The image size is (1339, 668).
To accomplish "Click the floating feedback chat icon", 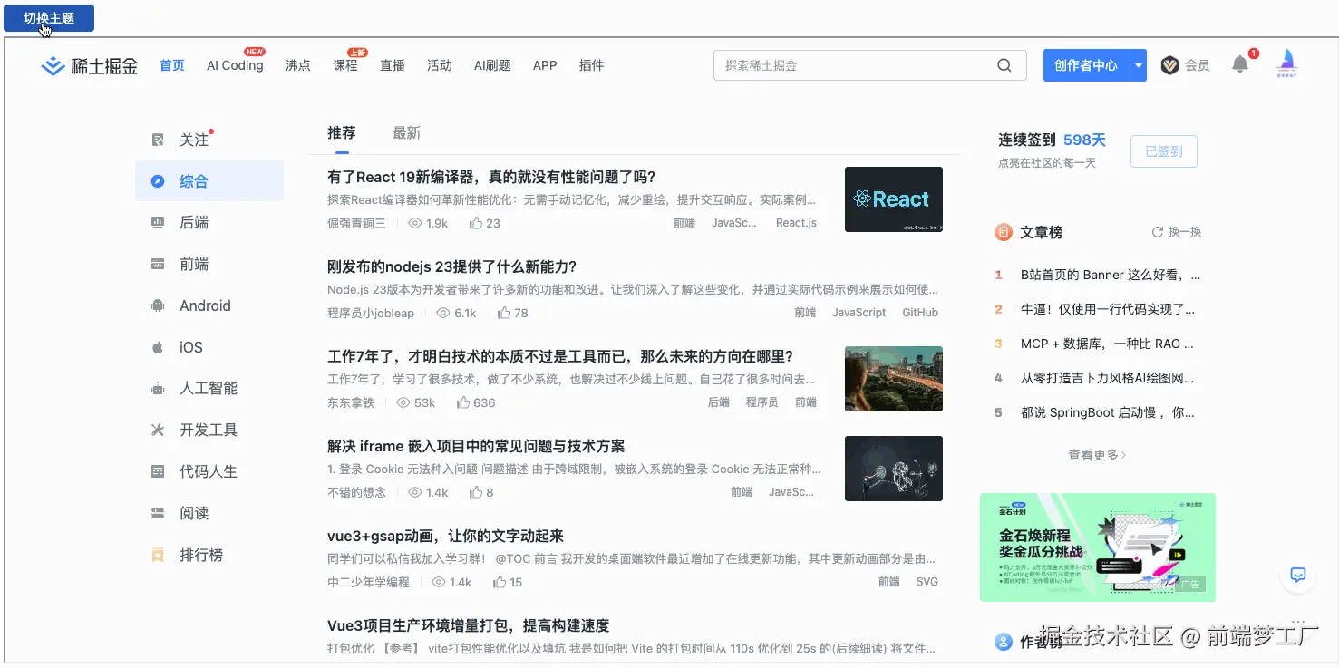I will pos(1297,575).
